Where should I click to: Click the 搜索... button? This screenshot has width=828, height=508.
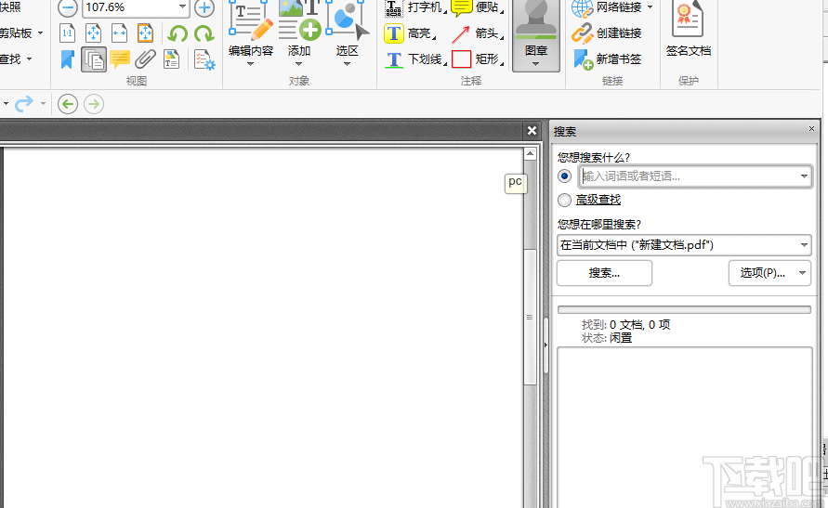pyautogui.click(x=605, y=273)
